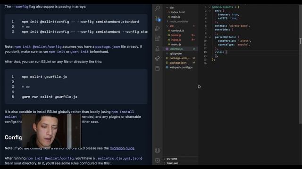Viewport: 302px width, 169px height.
Task: Open menu.js file
Action: (x=176, y=45)
